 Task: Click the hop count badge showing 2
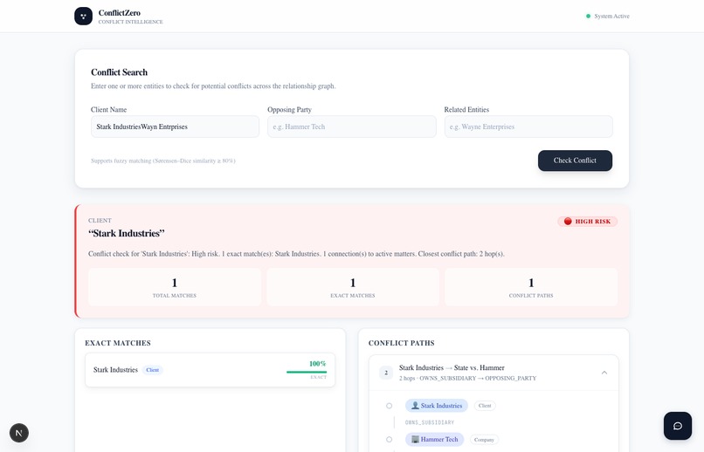(386, 373)
